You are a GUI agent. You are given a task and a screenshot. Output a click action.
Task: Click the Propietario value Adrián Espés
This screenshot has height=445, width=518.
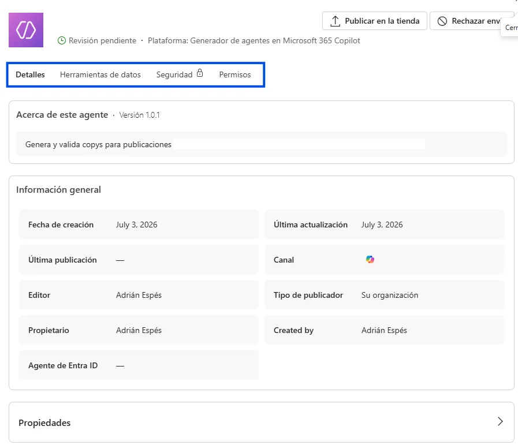coord(139,330)
